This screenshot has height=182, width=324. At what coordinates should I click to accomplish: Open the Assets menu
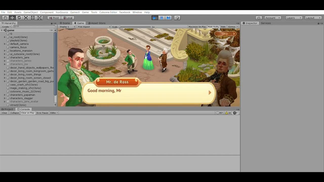click(x=18, y=12)
